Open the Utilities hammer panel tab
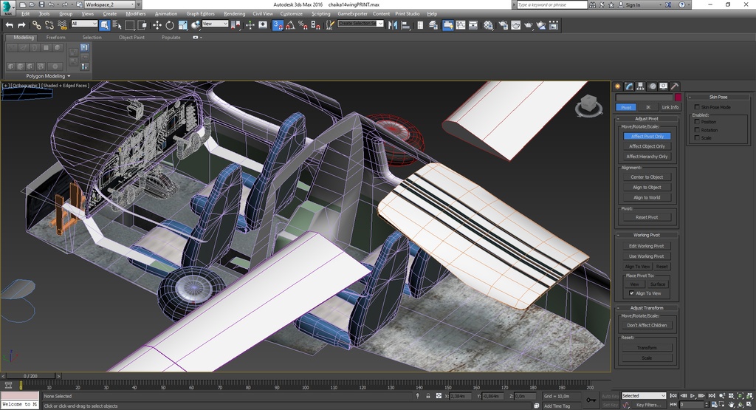756x410 pixels. (x=675, y=86)
